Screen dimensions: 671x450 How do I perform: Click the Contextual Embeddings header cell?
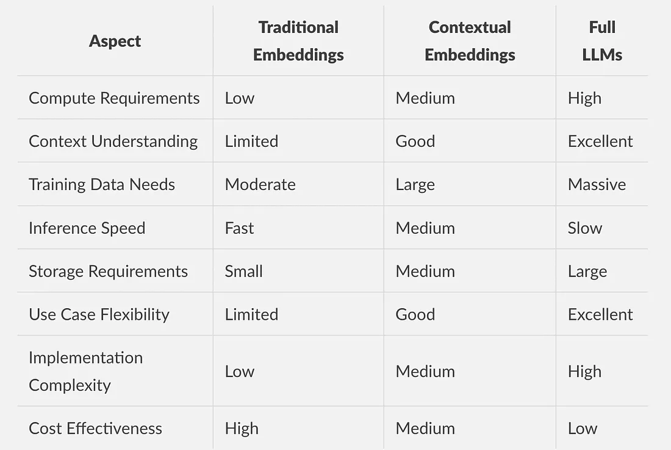[470, 41]
